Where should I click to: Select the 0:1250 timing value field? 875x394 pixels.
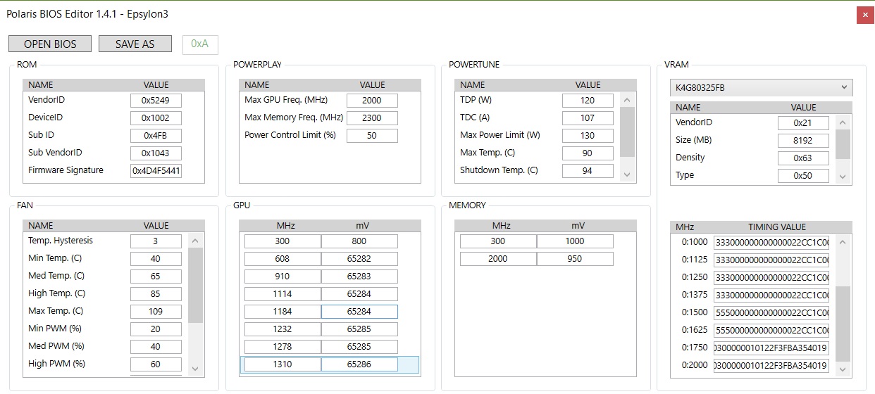[771, 277]
